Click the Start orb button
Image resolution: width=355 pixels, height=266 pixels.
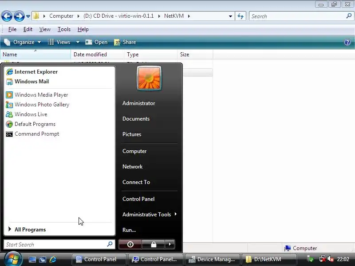pos(12,259)
